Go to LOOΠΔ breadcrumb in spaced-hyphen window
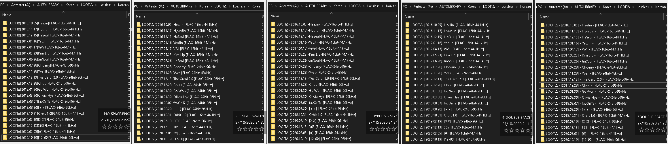668x144 pixels. tap(624, 7)
